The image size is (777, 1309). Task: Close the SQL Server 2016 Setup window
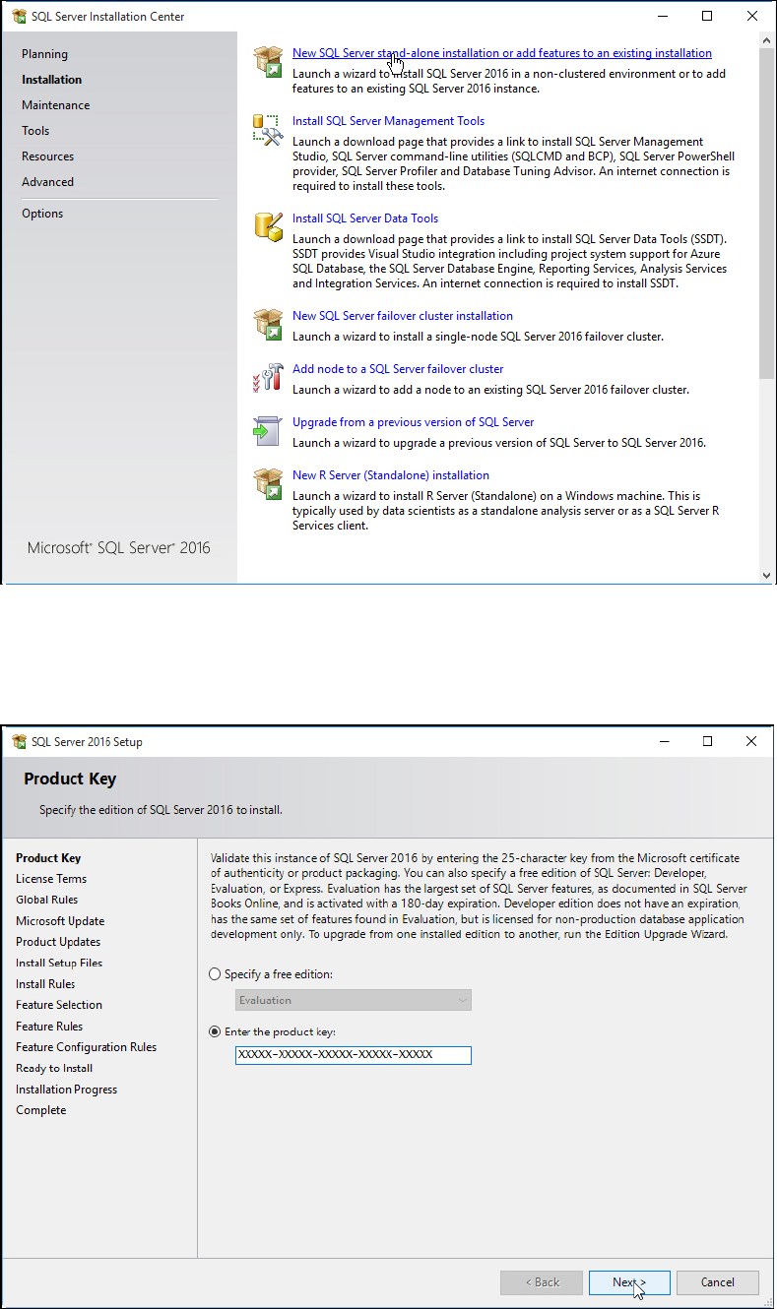click(x=752, y=741)
